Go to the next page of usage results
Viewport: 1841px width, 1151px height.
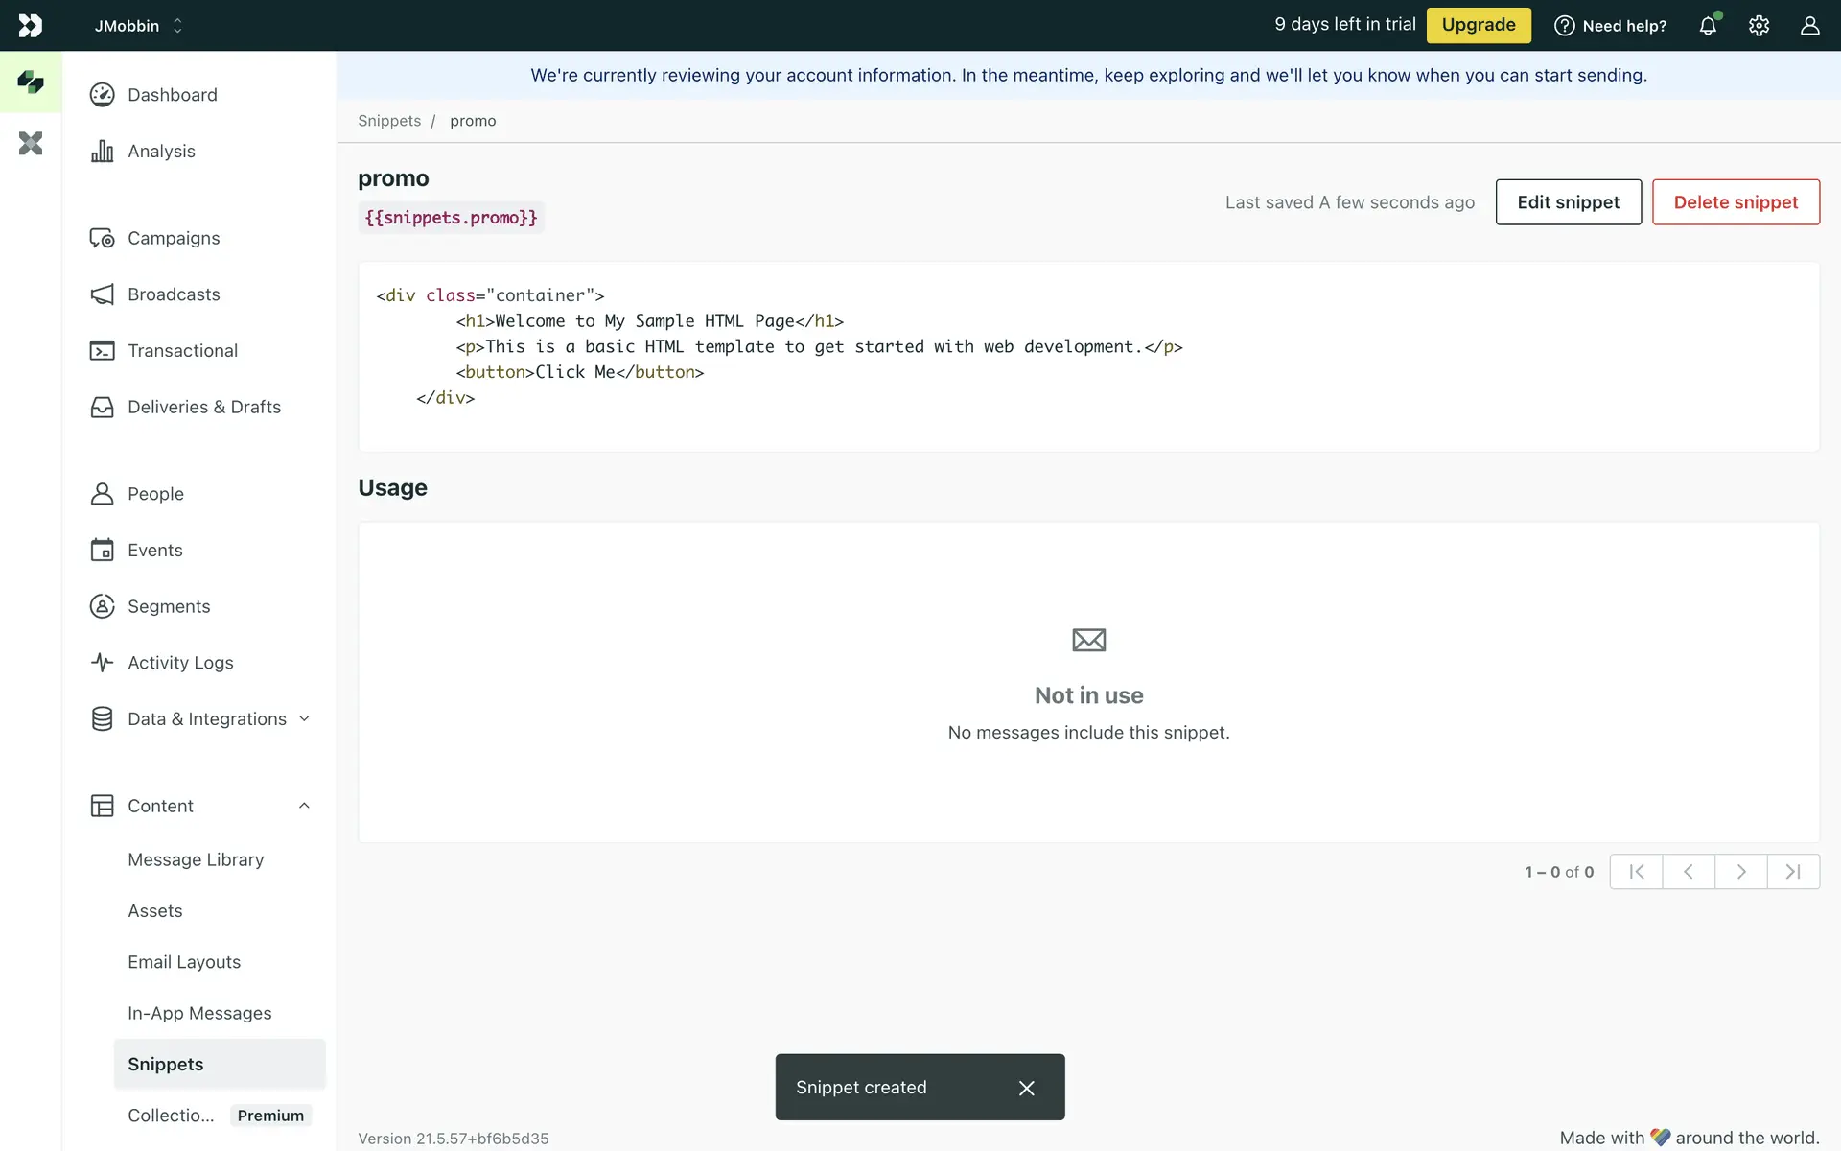pos(1740,872)
